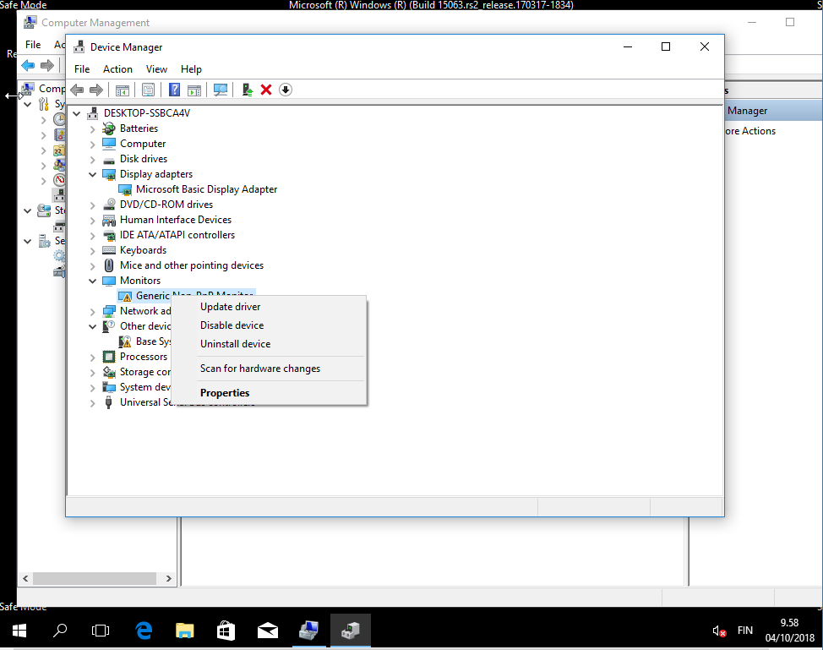Open Computer Management File menu
This screenshot has height=650, width=823.
coord(33,45)
